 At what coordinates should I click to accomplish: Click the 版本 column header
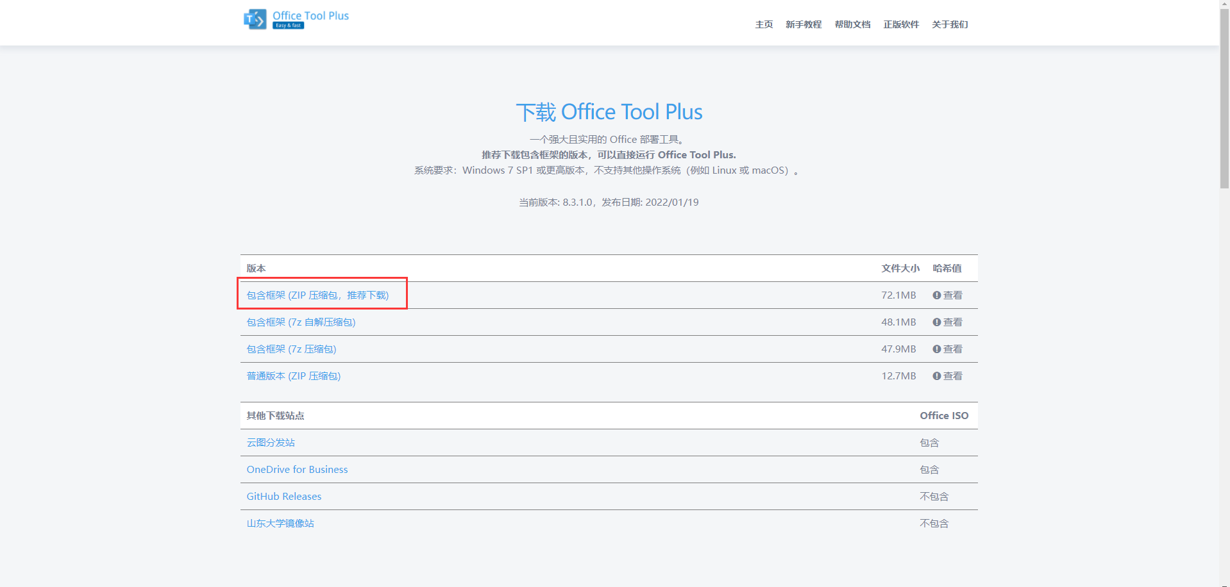click(x=256, y=269)
